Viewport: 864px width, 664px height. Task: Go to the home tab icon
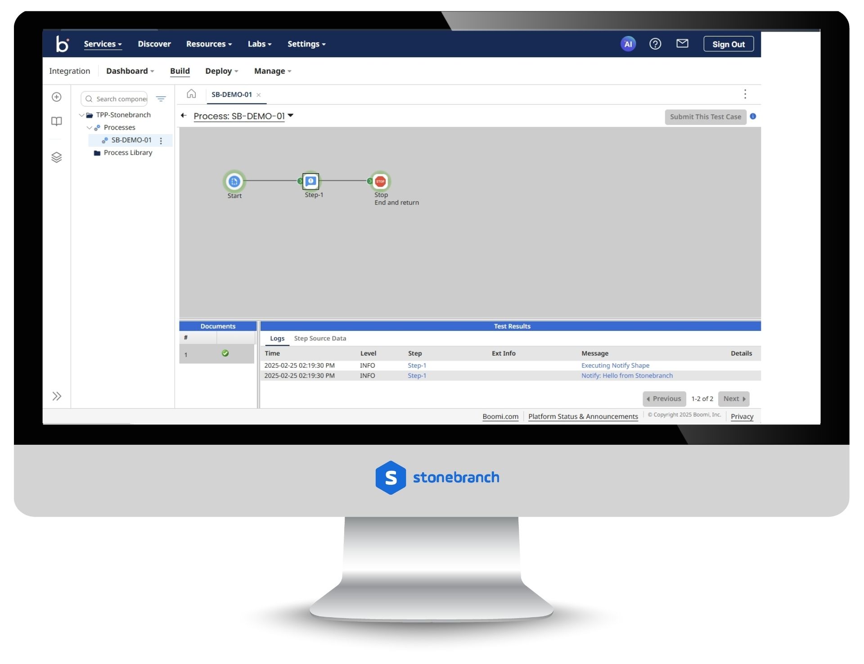pos(191,94)
